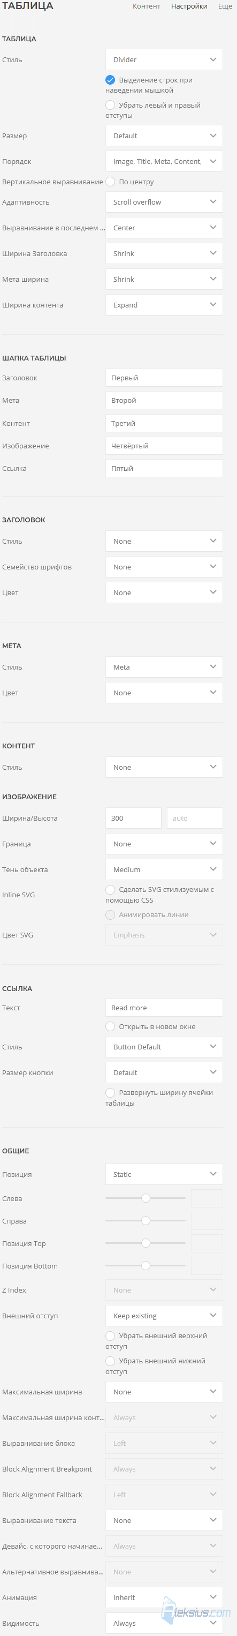The height and width of the screenshot is (1636, 237).
Task: Open the Размер dropdown under Таблица
Action: (164, 136)
